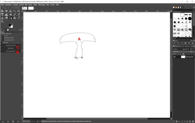Screen dimensions: 195x123
Task: Open the Filter menu
Action: tap(48, 5)
